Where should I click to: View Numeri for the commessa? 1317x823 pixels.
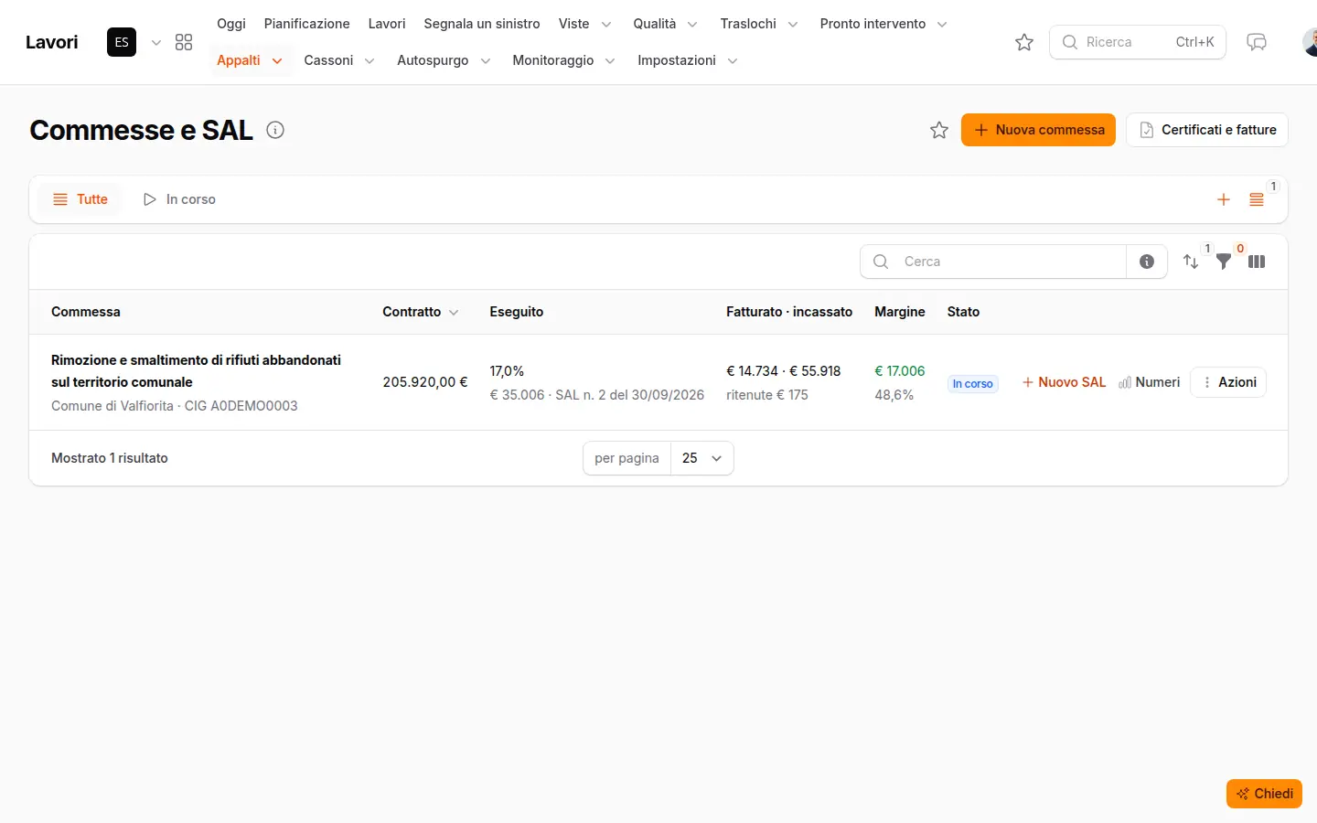click(x=1150, y=382)
